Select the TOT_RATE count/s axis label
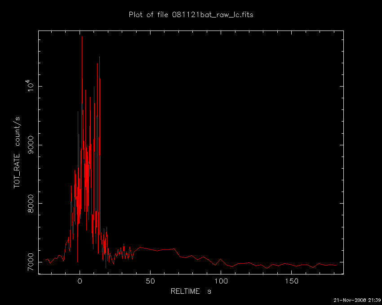 click(x=17, y=152)
